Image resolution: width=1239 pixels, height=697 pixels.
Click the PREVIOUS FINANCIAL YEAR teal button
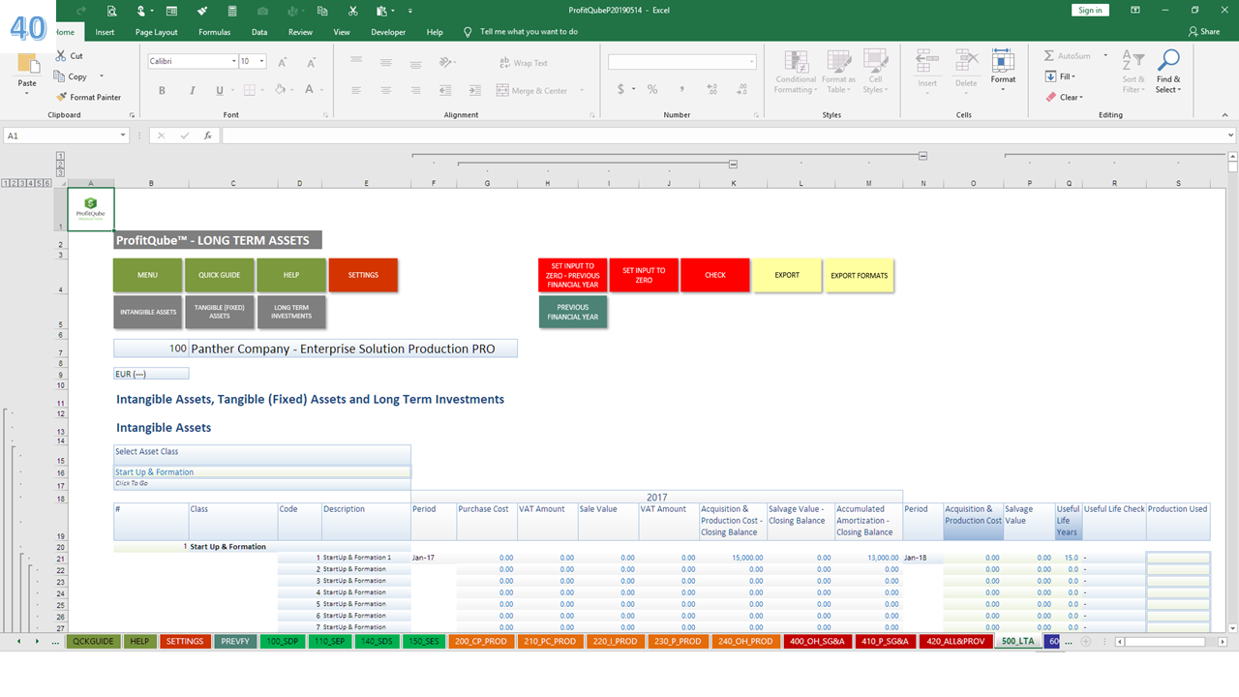click(x=573, y=312)
